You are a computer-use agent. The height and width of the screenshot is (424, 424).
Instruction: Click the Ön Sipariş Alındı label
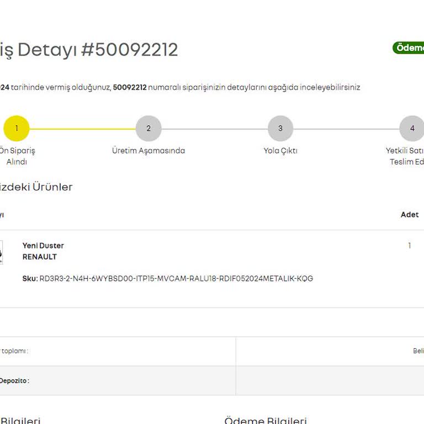17,156
